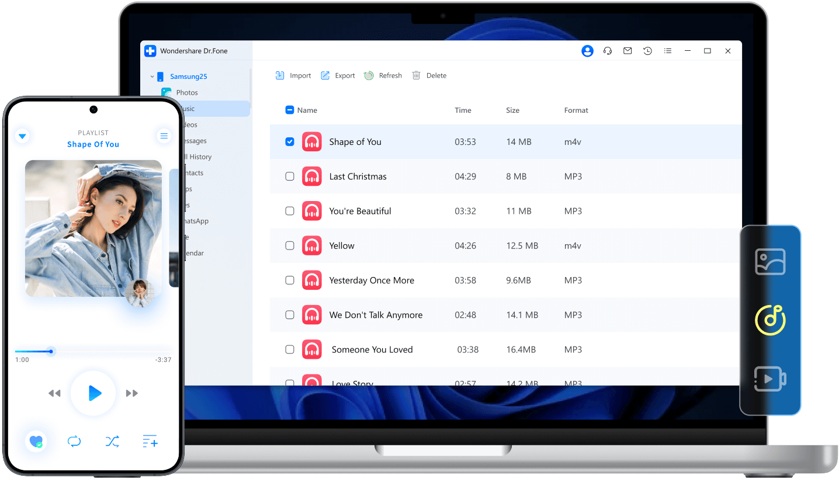
Task: Tap the blue down-arrow button on the phone
Action: pos(22,136)
